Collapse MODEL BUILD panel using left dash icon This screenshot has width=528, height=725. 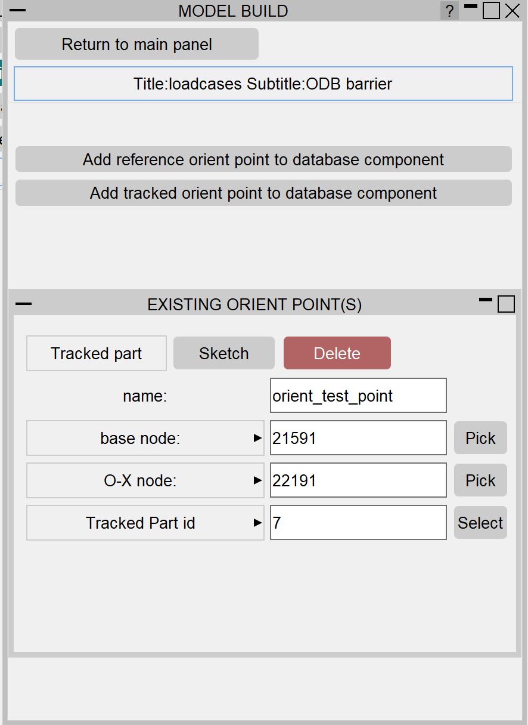tap(18, 11)
